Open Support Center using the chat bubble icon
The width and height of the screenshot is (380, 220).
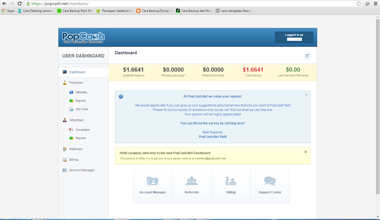pos(270,181)
